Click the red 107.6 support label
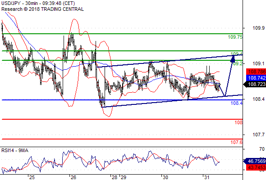 coord(237,142)
